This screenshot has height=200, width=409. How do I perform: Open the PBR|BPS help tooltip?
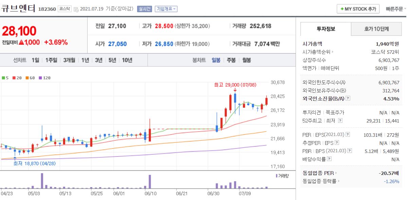tap(349, 151)
